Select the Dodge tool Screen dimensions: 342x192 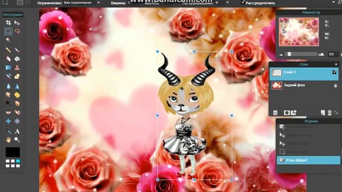tap(9, 103)
